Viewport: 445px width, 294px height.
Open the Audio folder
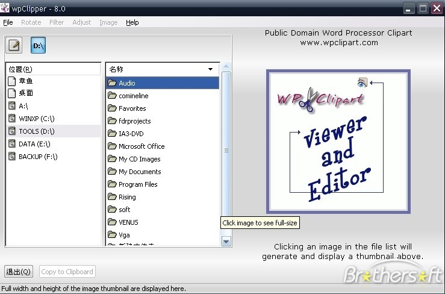click(x=126, y=83)
